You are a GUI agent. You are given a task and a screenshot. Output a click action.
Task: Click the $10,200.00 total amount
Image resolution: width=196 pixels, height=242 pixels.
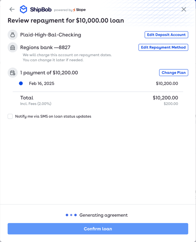coord(165,98)
